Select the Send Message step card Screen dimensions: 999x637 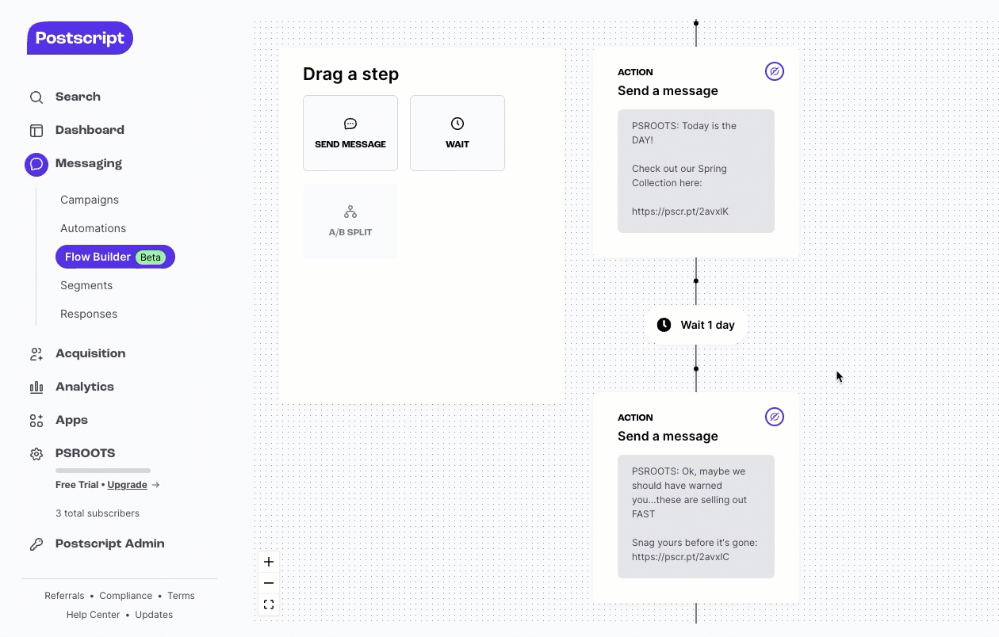[x=350, y=133]
